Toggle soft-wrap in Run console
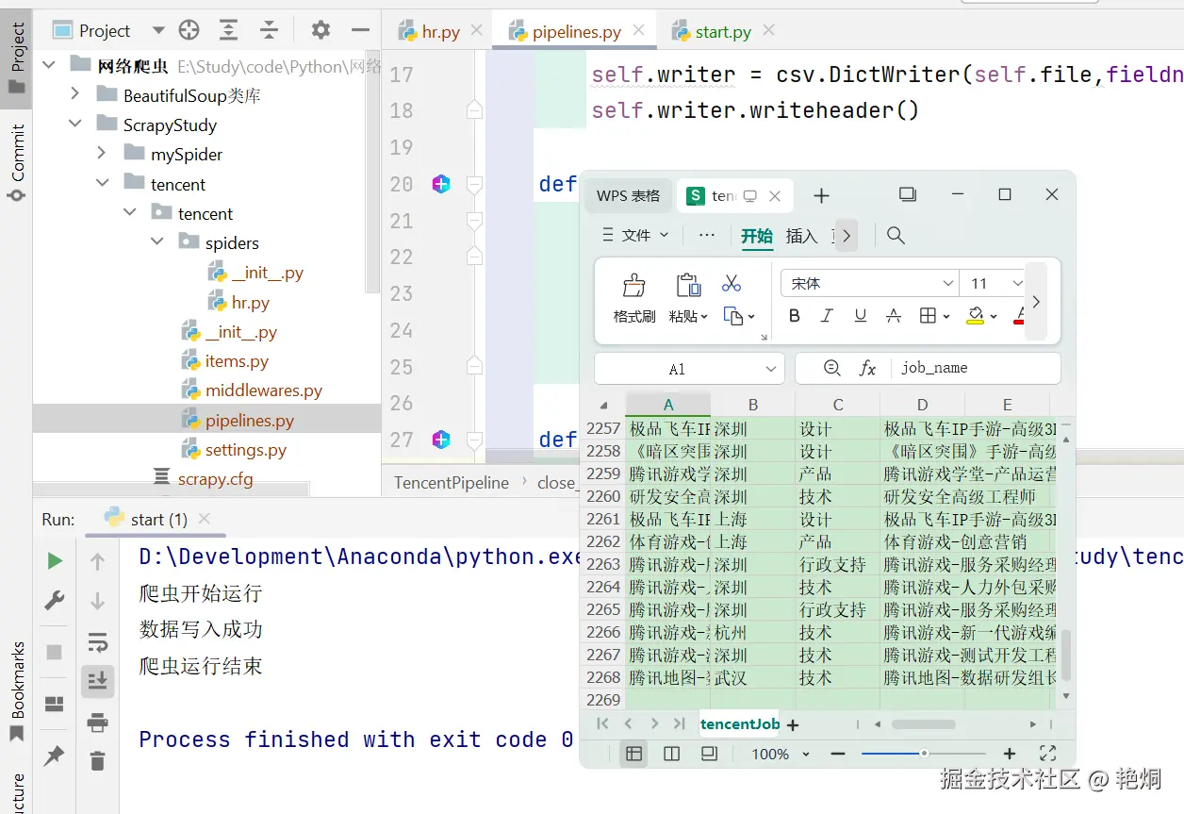This screenshot has height=814, width=1184. pos(97,642)
